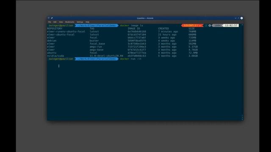
Task: Click the REPOSITORY column header
Action: [55, 29]
